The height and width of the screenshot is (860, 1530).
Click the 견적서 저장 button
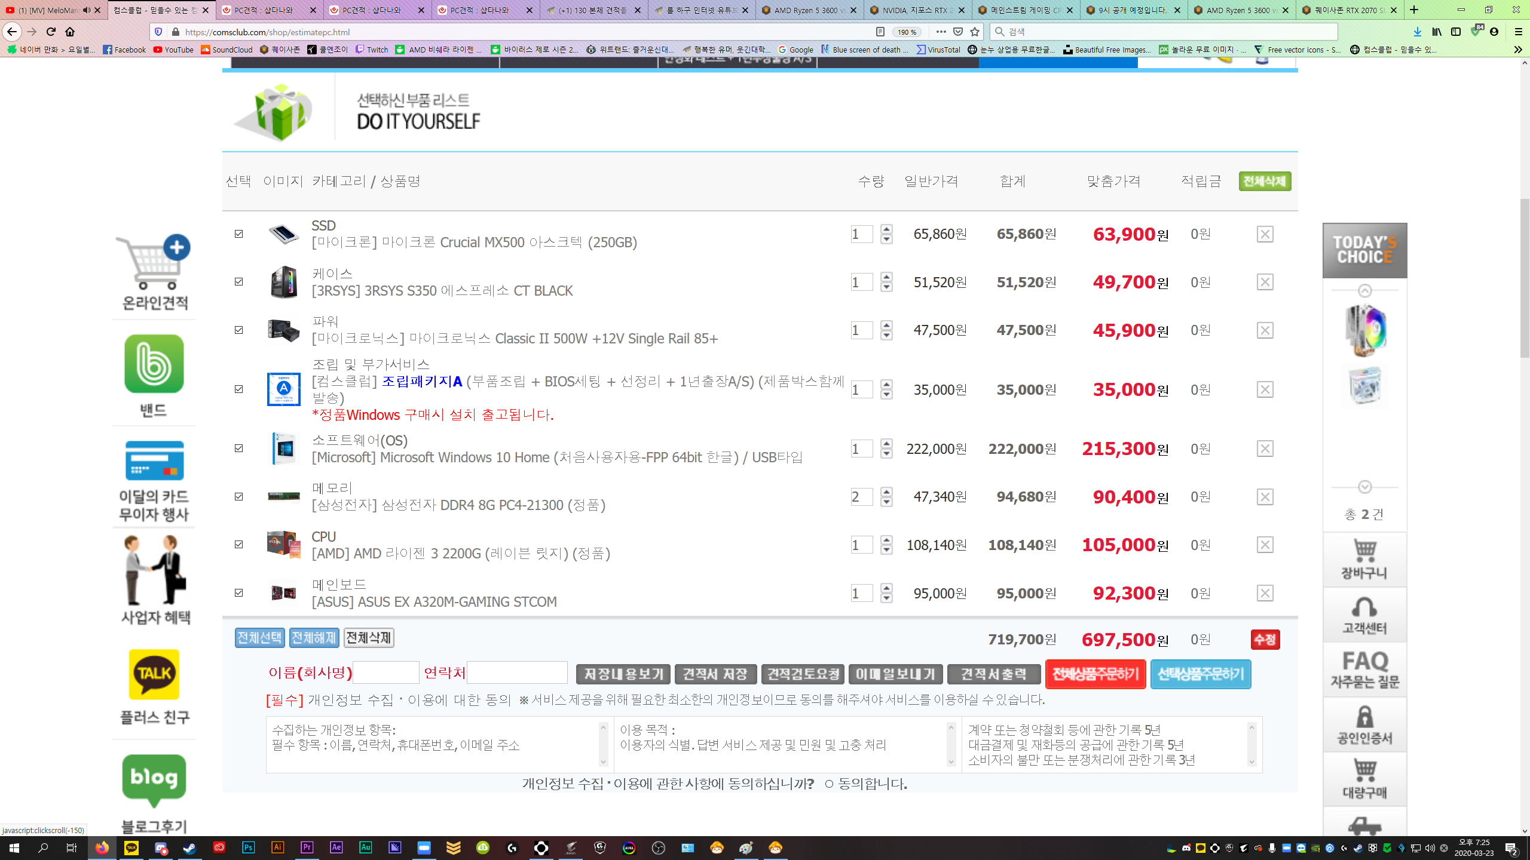click(x=715, y=674)
